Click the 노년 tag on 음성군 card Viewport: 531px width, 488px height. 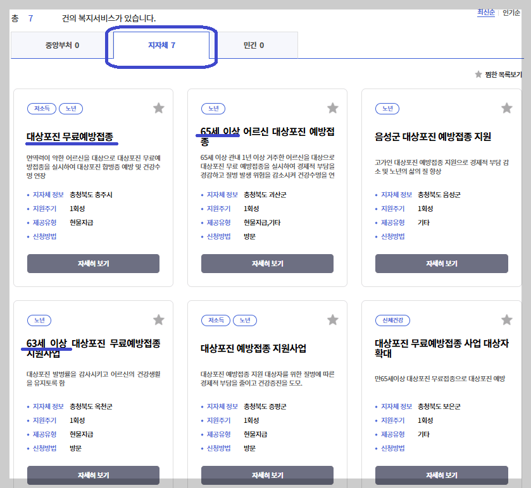tap(387, 108)
